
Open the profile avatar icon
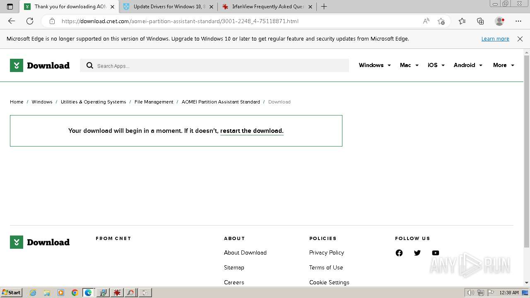[x=500, y=21]
